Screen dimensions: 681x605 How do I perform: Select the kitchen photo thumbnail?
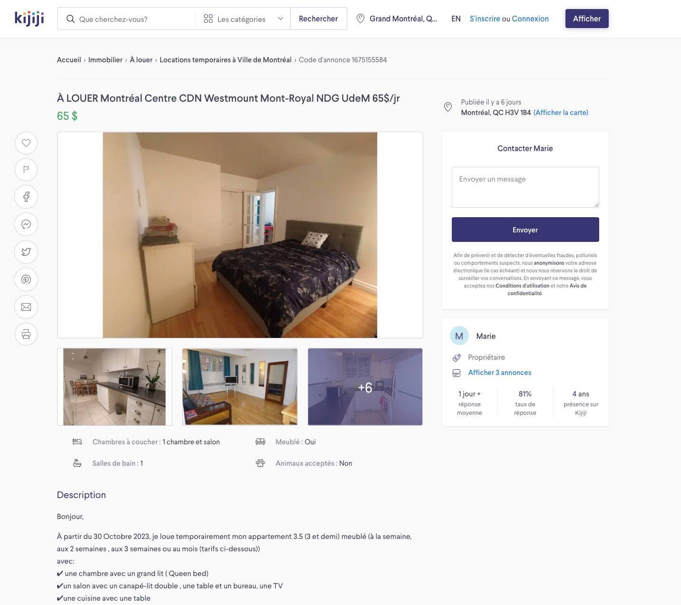tap(115, 387)
